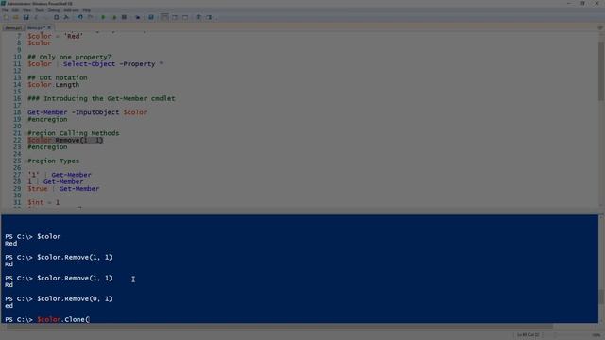Click the 'Introducing the Get-Member cmdlet' comment
This screenshot has height=340, width=605.
(101, 98)
